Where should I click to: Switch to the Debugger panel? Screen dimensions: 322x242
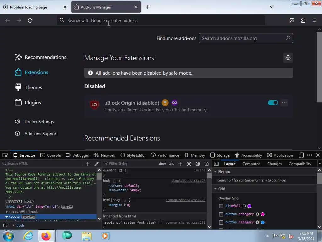click(77, 155)
